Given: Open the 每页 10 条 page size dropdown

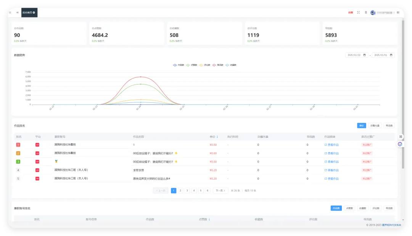Looking at the screenshot, I should 250,191.
